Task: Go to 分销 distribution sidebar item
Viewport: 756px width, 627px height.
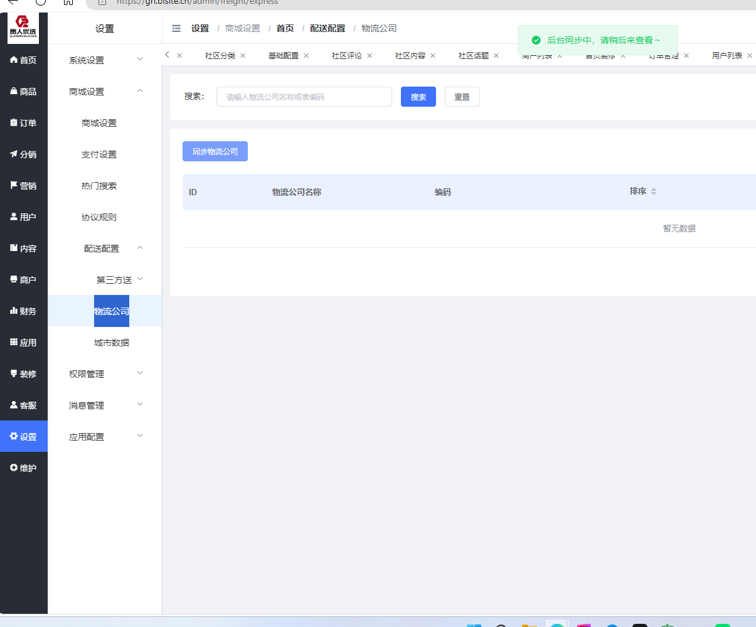Action: click(14, 154)
